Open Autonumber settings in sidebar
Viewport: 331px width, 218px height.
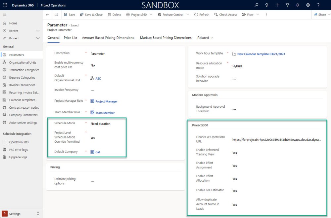click(x=21, y=122)
